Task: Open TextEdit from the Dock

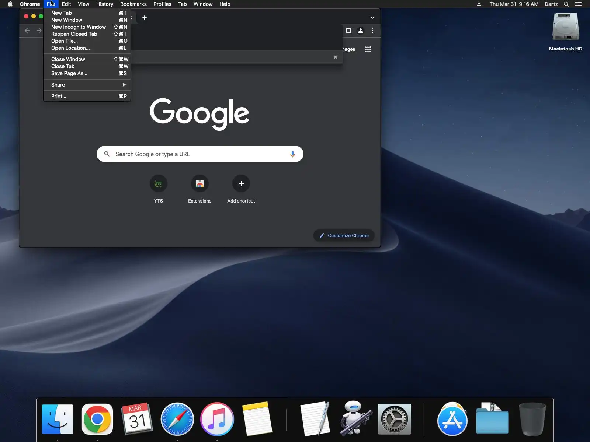Action: click(315, 419)
